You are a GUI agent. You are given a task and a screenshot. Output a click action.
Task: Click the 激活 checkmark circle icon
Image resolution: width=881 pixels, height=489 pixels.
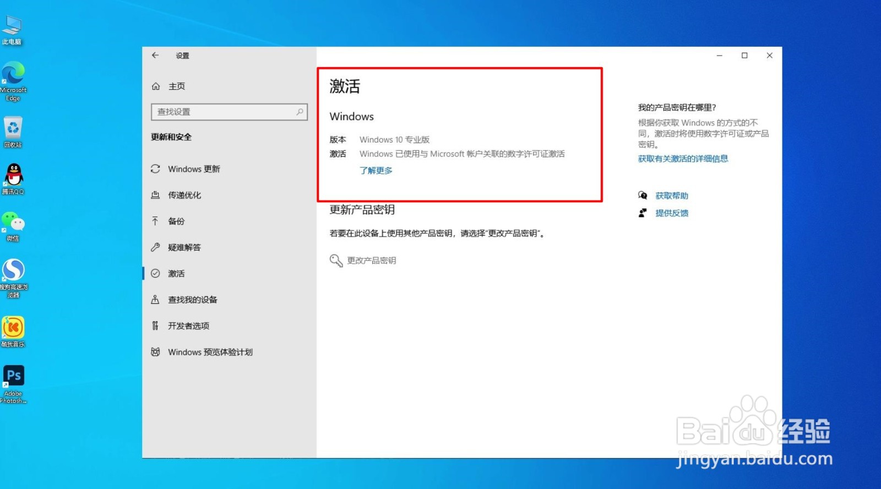[x=155, y=273]
